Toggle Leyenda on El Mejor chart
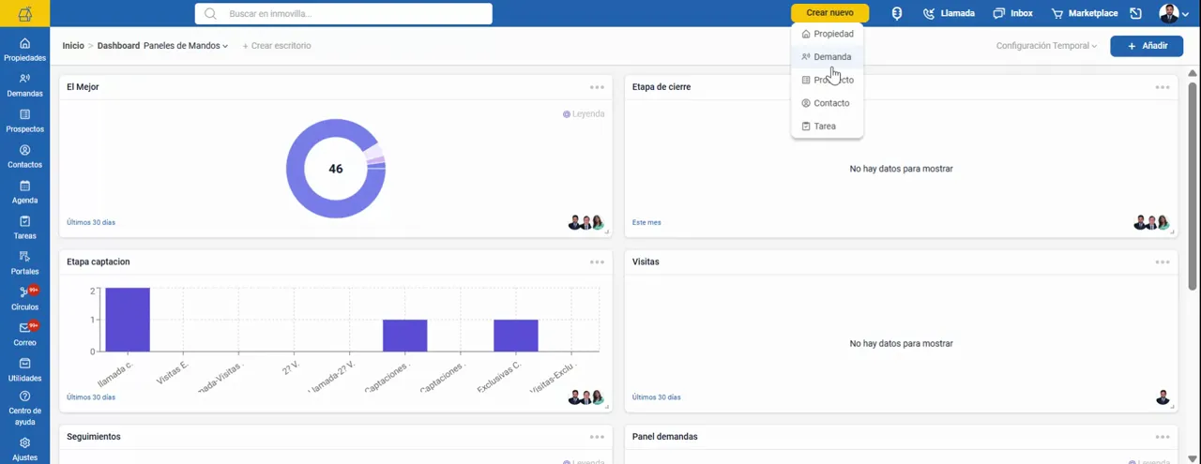1201x464 pixels. click(584, 113)
